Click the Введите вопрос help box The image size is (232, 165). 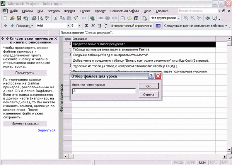(198, 11)
